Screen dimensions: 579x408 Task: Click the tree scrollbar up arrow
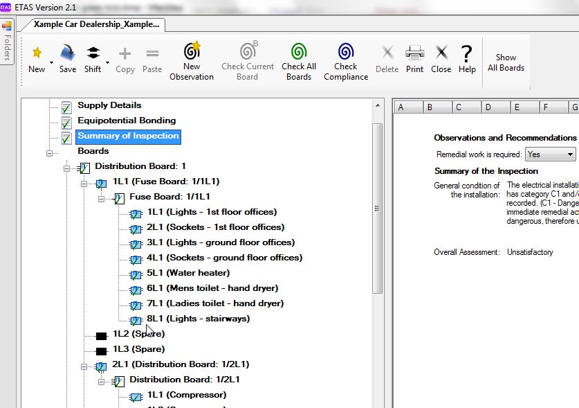coord(378,106)
